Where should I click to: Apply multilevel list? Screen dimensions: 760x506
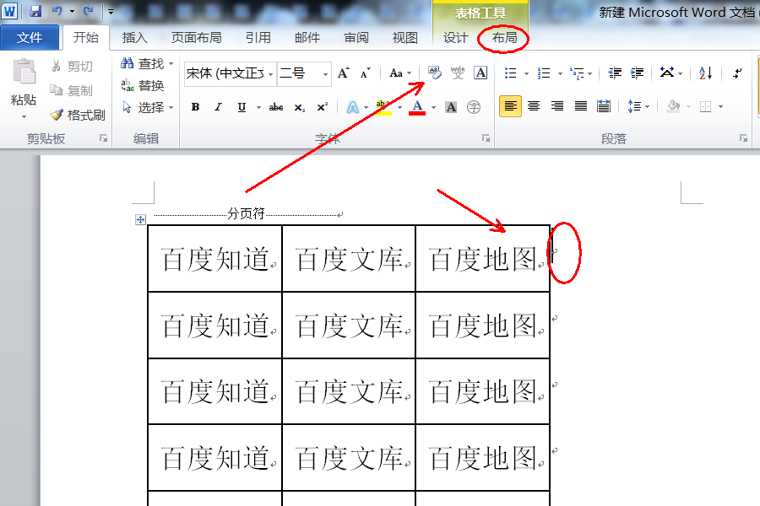click(x=577, y=73)
